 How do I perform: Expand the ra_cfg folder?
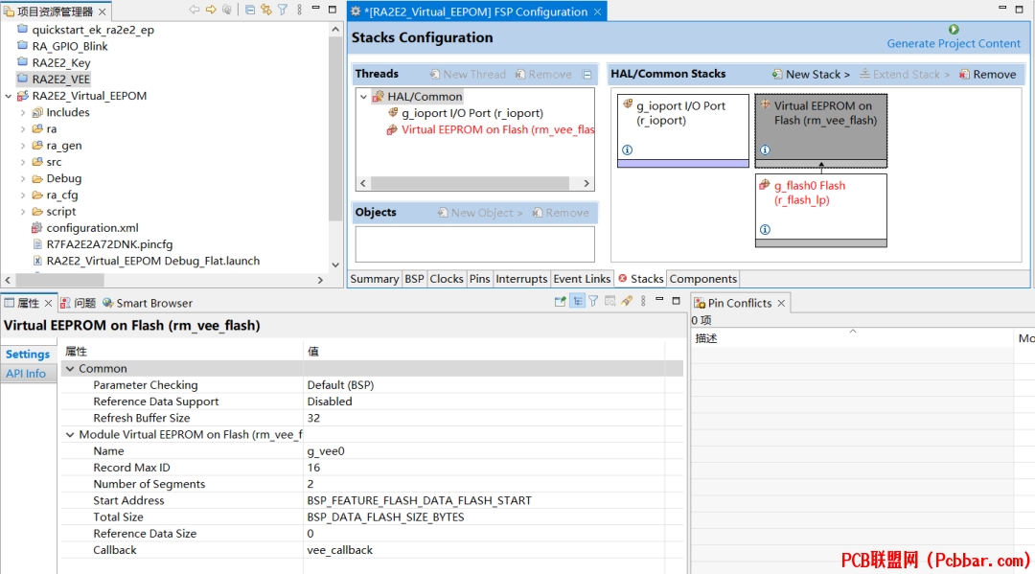22,195
